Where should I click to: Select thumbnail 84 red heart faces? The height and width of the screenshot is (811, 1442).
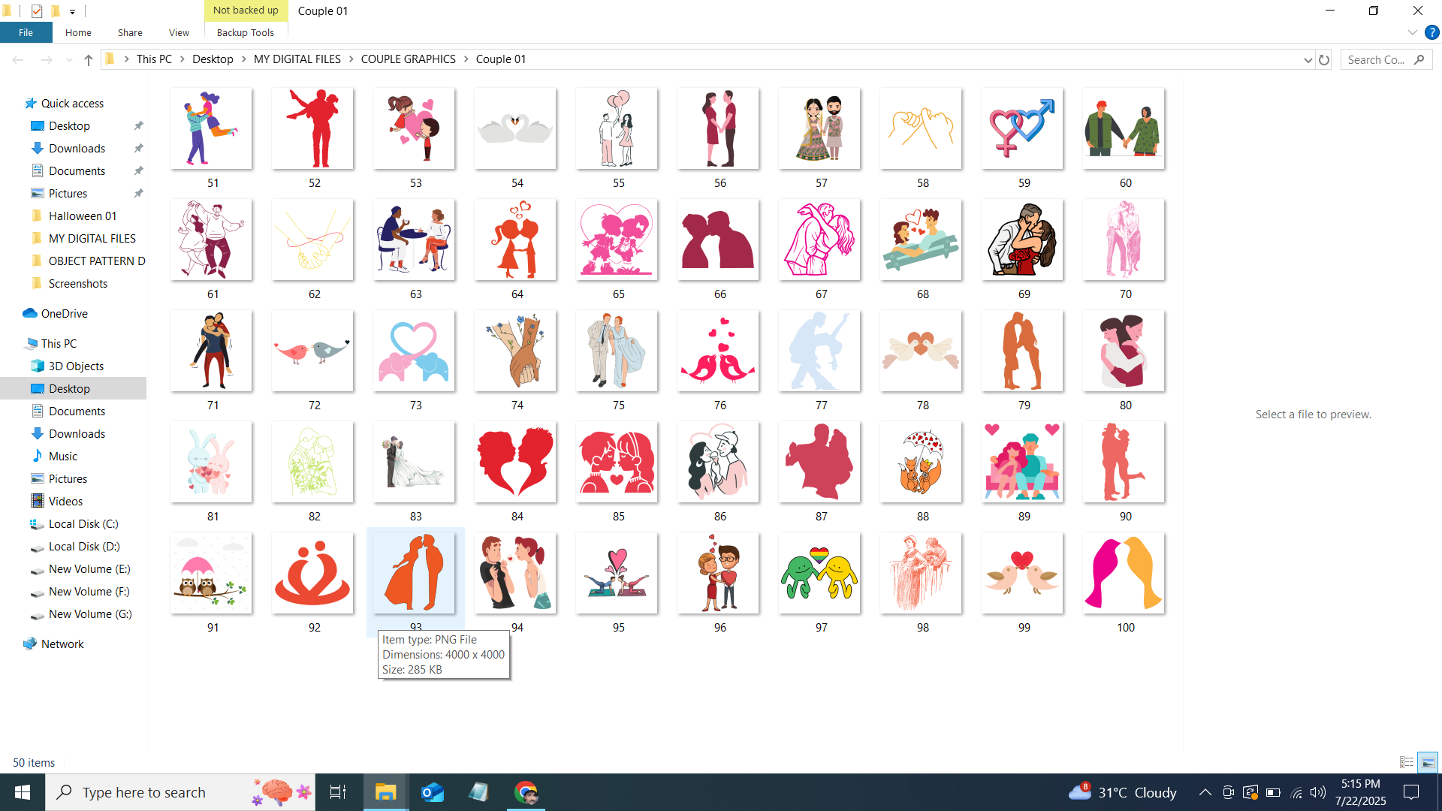coord(516,463)
